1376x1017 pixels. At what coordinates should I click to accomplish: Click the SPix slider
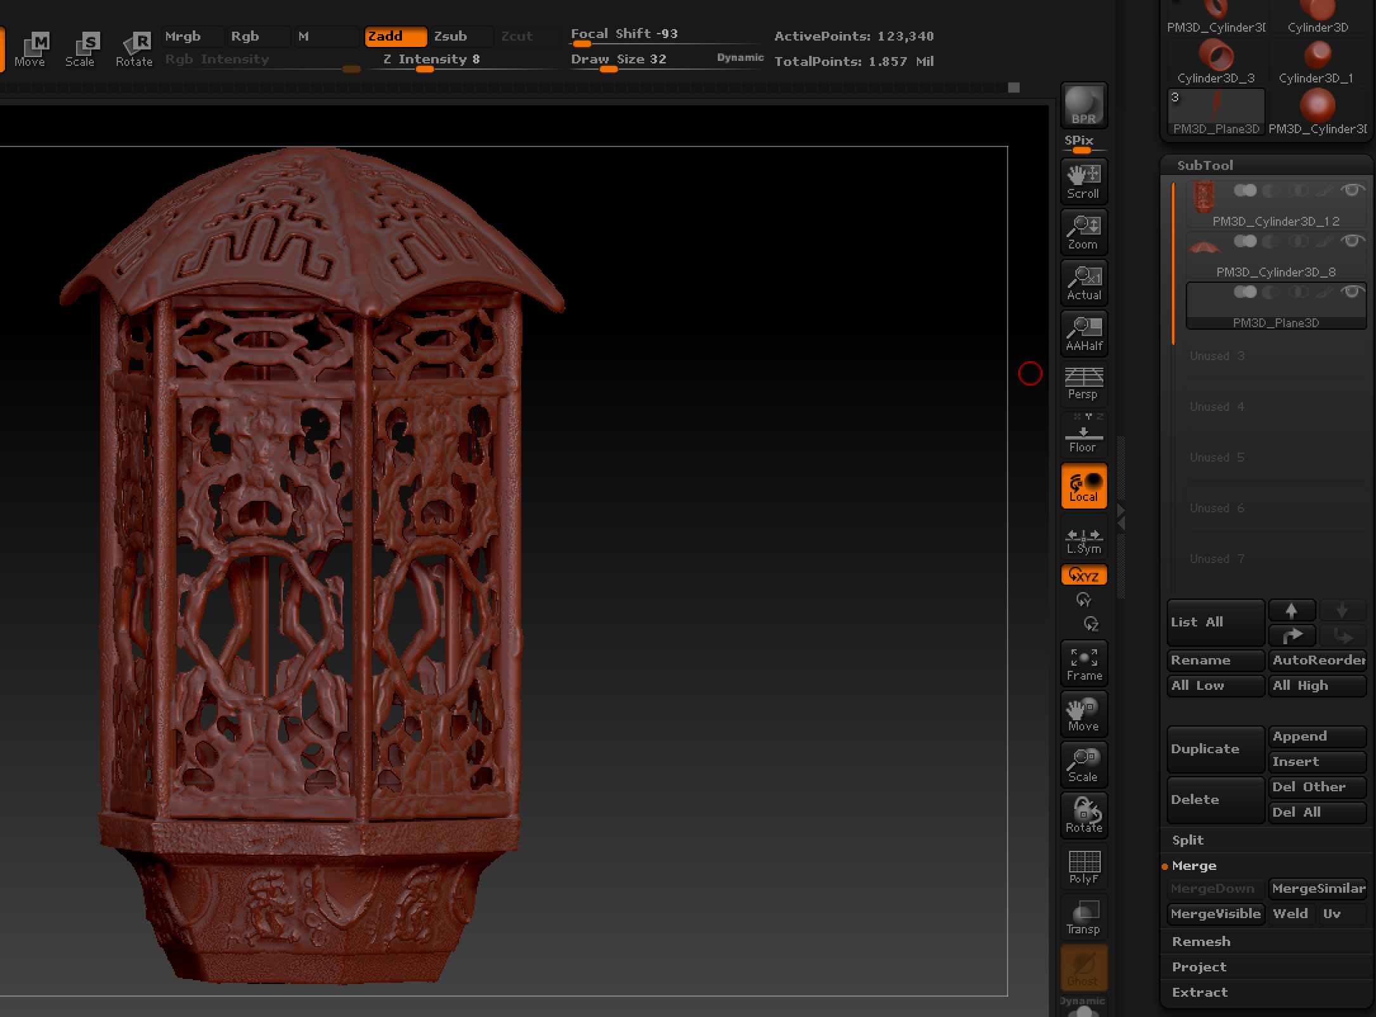(1084, 143)
